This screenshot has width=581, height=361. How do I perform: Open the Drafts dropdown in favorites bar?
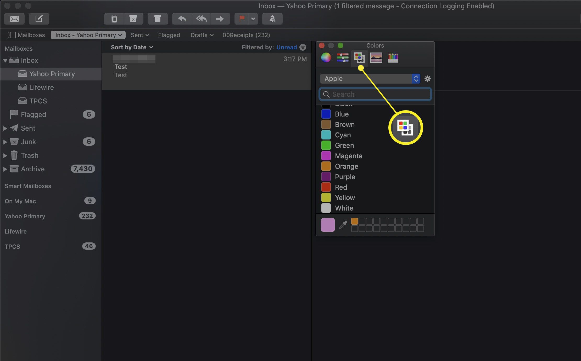pyautogui.click(x=202, y=35)
